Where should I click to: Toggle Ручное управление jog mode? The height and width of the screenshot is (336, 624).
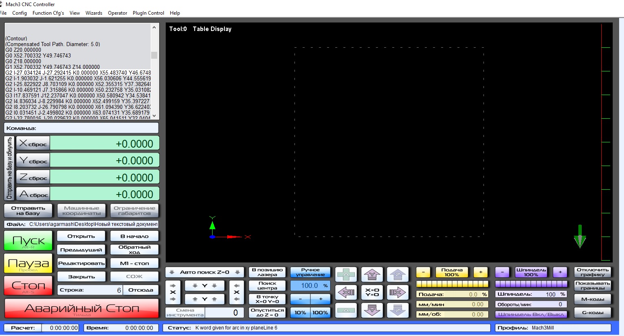tap(310, 272)
